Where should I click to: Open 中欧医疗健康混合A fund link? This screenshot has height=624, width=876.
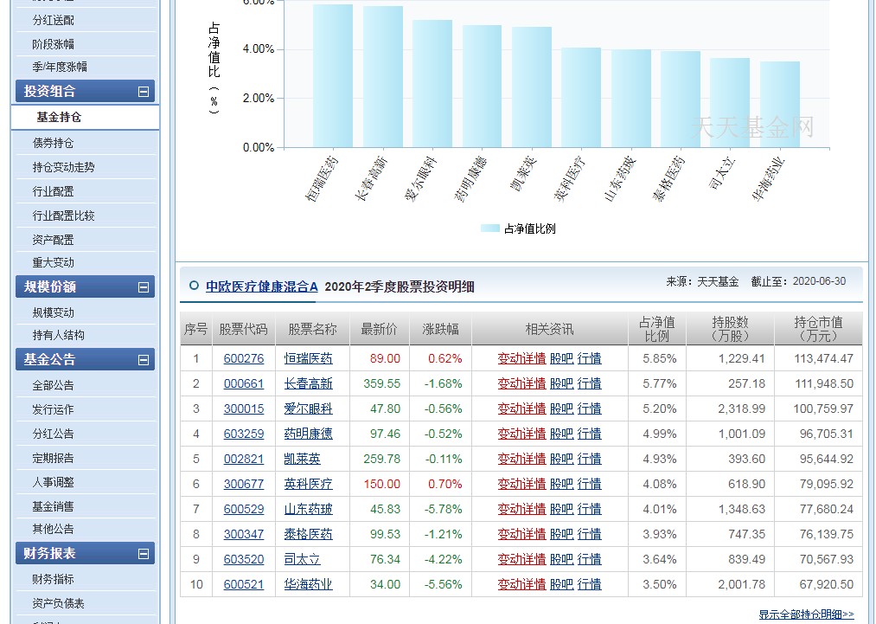[x=261, y=286]
